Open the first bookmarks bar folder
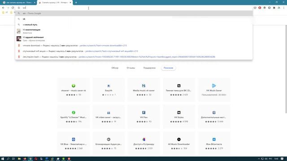Screen dimensions: 287x161 pos(5,13)
